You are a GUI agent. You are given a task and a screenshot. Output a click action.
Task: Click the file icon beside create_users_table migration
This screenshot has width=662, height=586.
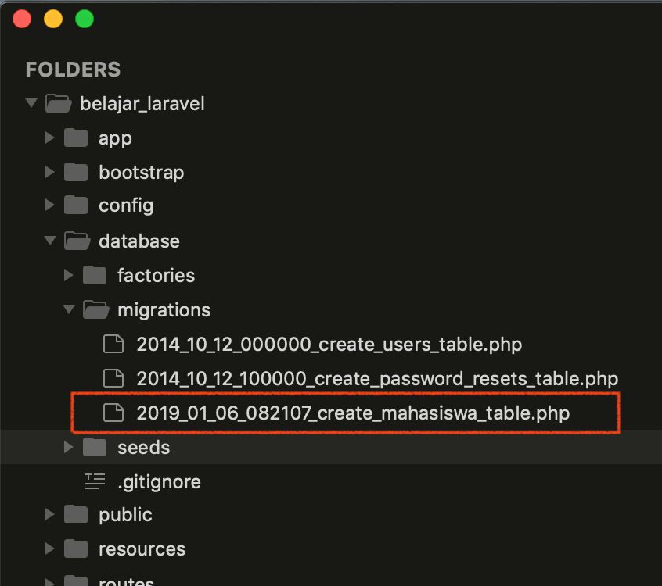coord(114,344)
